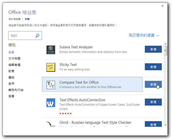This screenshot has width=172, height=140.
Task: Close the Office 增益集 dialog
Action: (x=162, y=6)
